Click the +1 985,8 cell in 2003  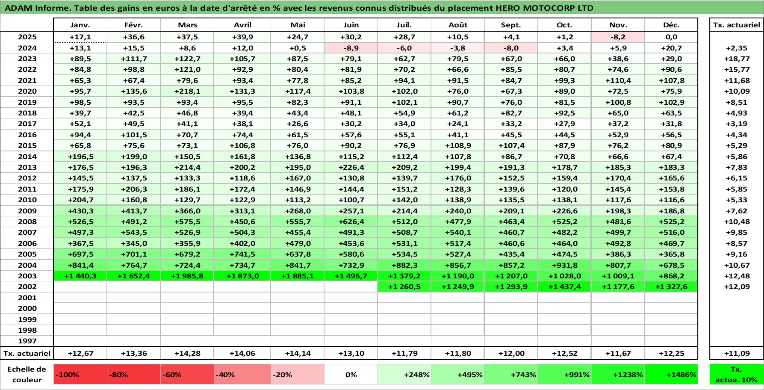(x=187, y=276)
